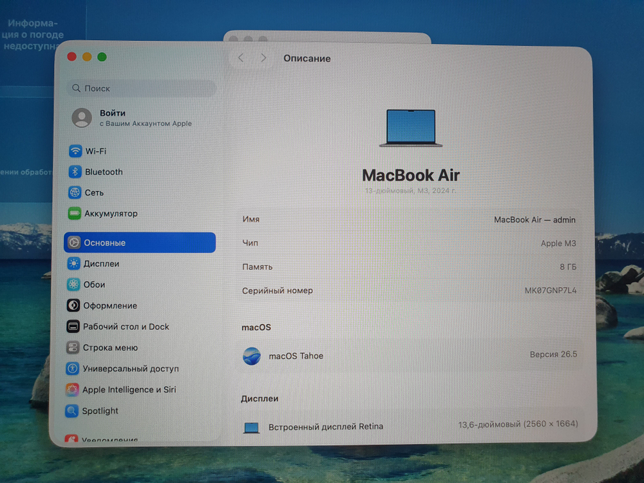Click the Строка меню icon
644x483 pixels.
tap(73, 348)
